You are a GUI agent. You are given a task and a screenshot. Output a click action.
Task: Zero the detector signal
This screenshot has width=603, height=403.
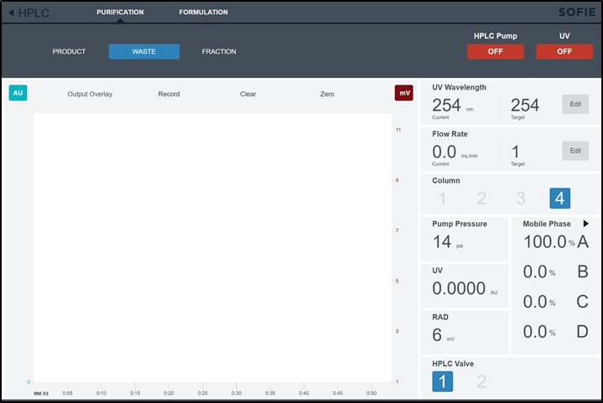click(327, 94)
